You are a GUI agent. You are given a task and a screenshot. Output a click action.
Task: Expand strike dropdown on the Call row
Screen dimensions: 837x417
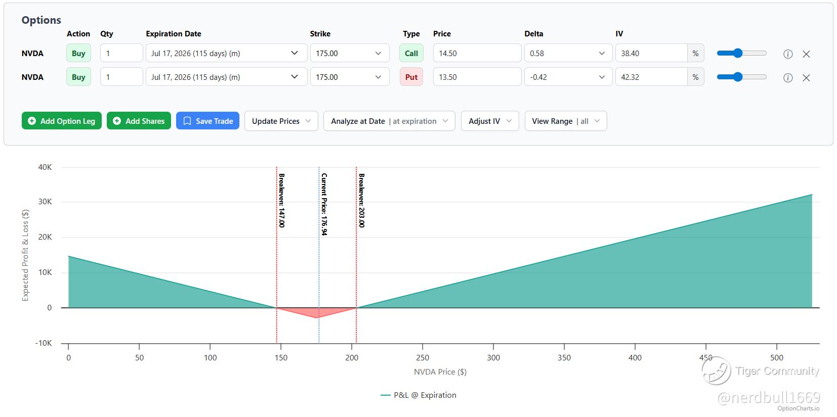coord(350,53)
